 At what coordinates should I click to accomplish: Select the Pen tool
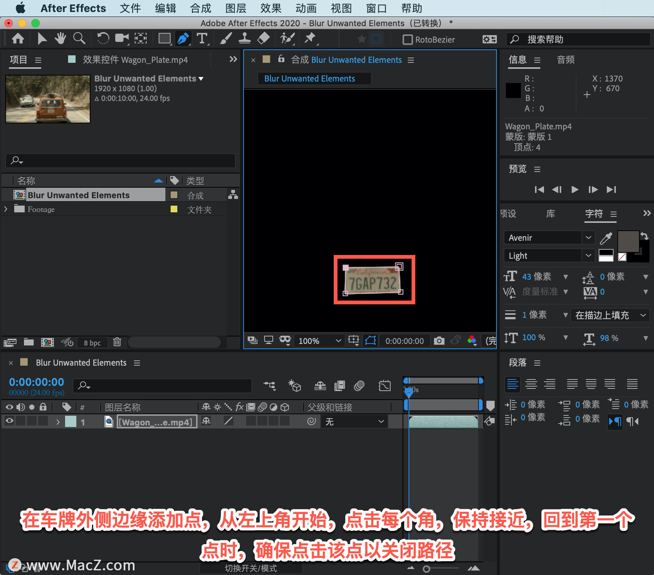tap(183, 39)
